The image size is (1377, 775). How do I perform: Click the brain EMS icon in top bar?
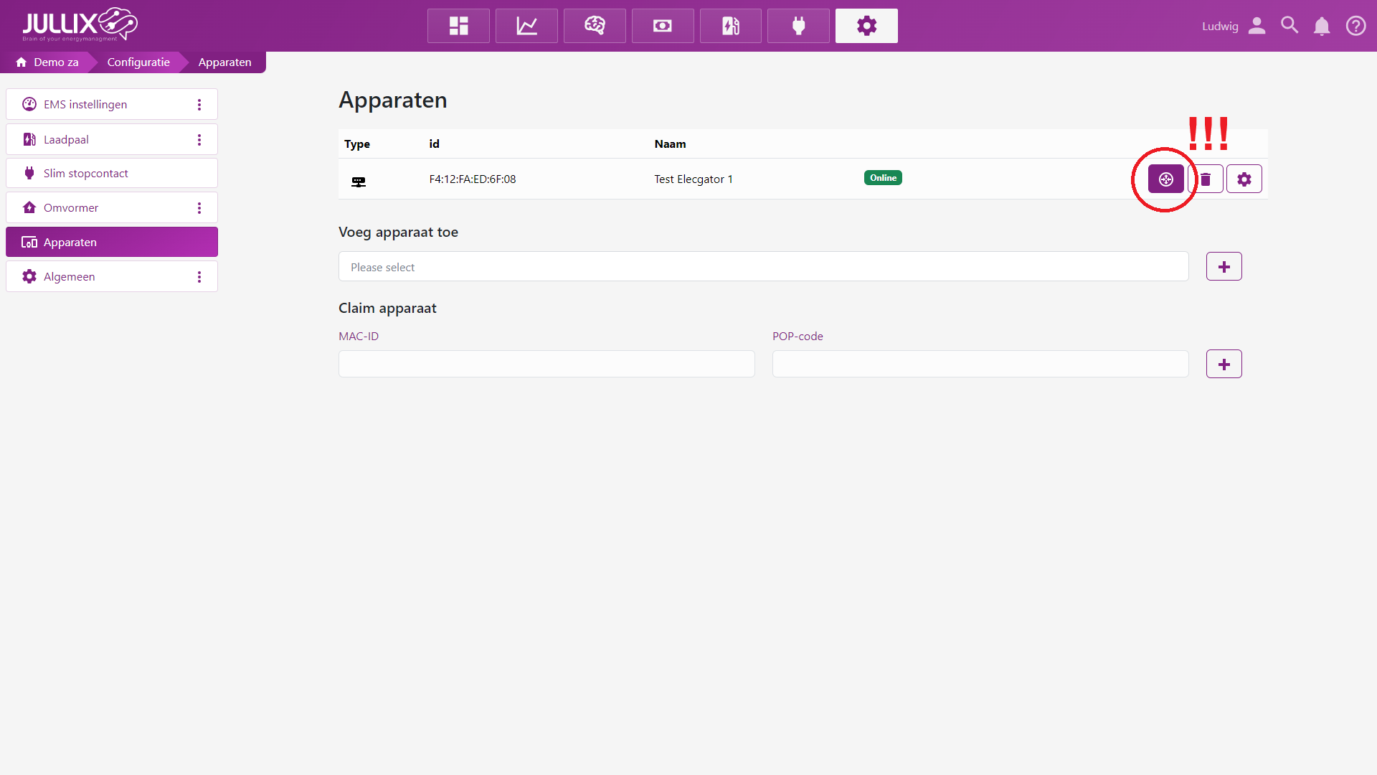click(x=595, y=26)
